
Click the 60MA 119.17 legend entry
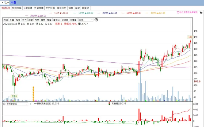coord(131,13)
